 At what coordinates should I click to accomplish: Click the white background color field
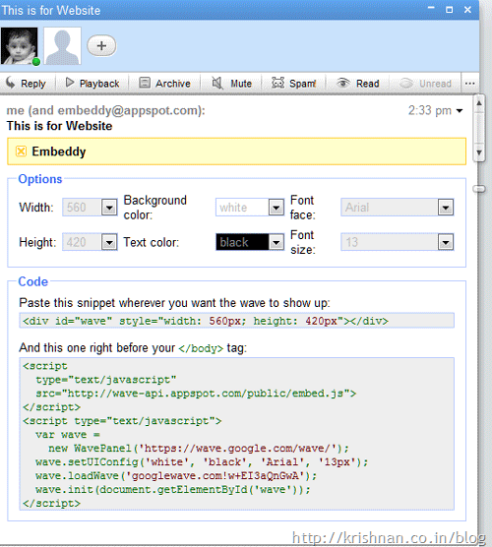242,208
